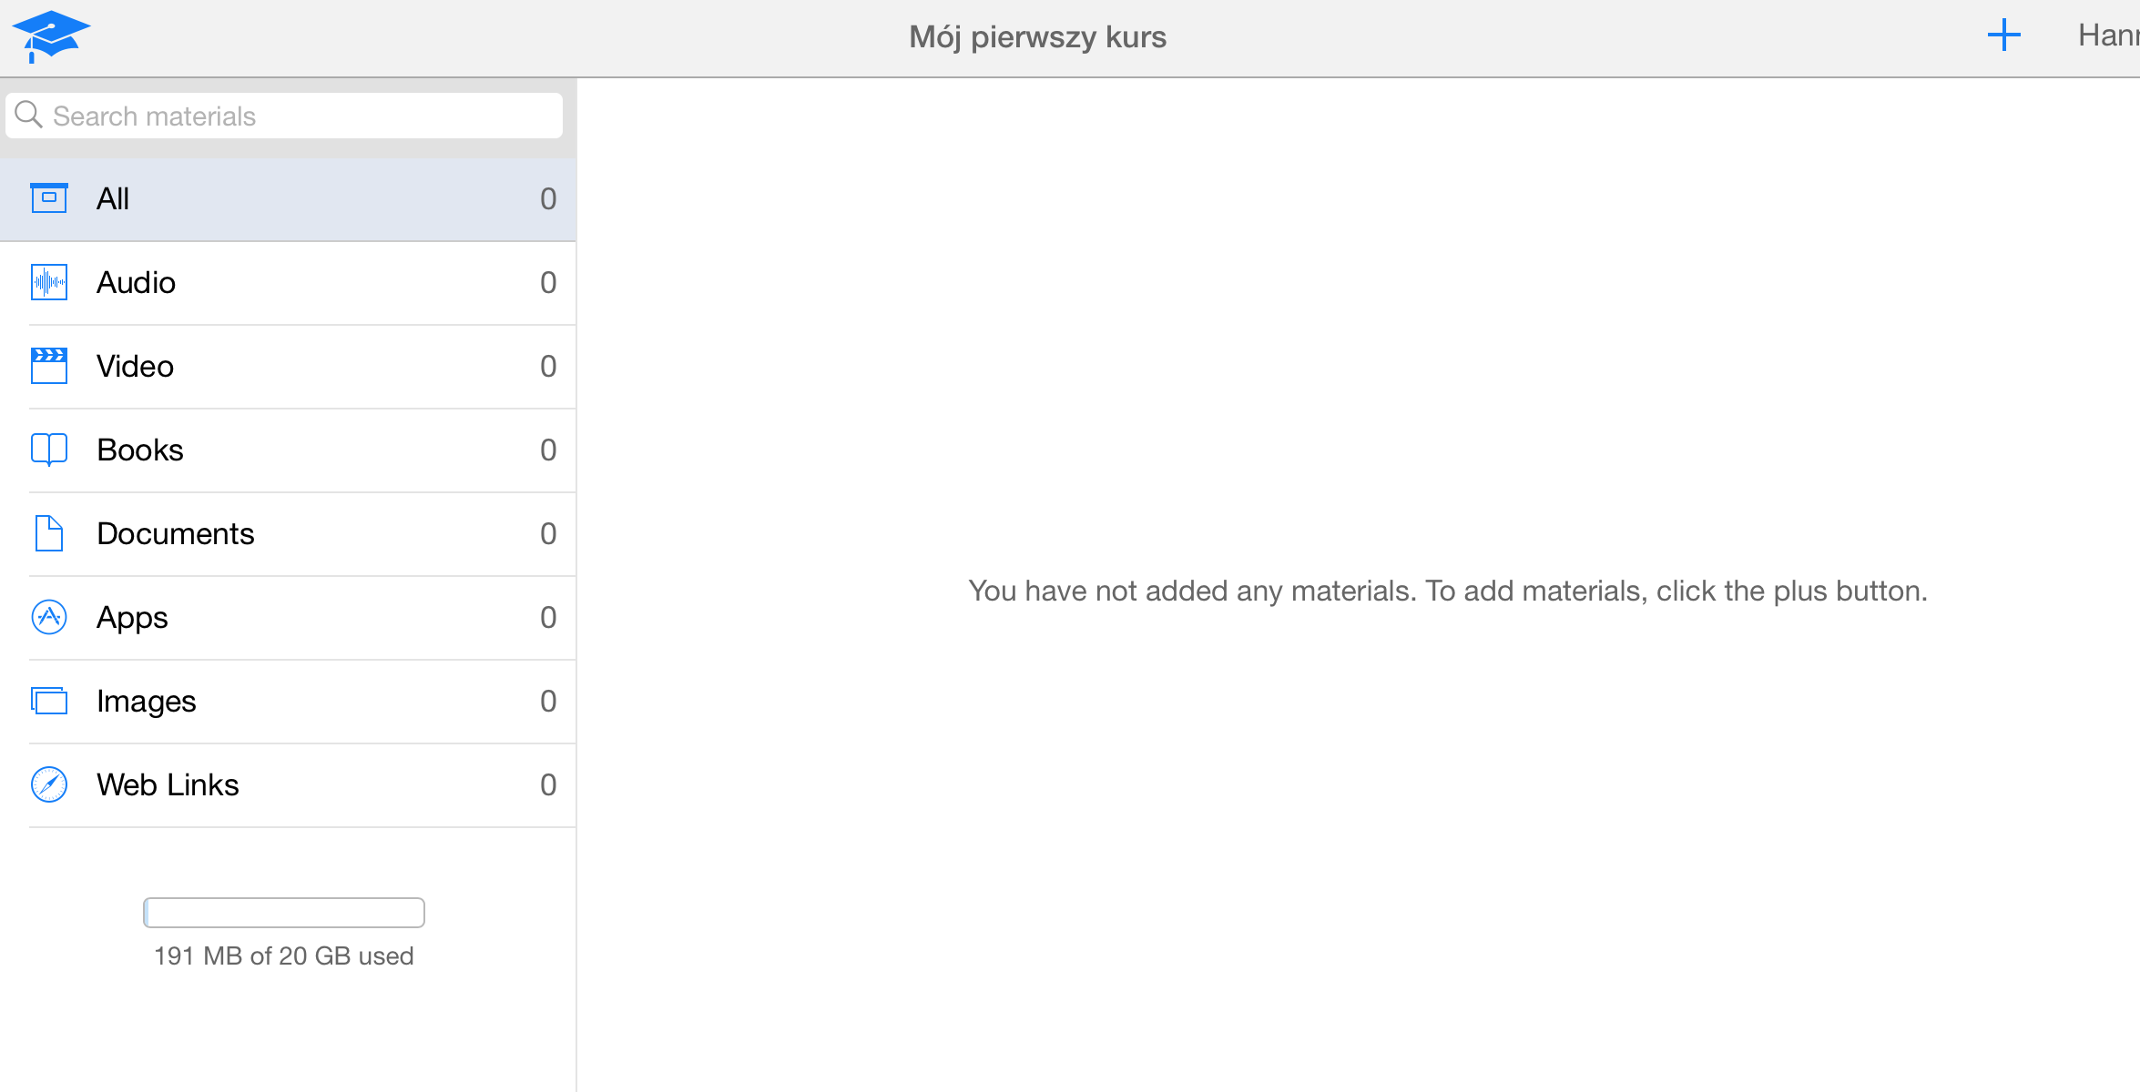Open the partially visible user name menu
The image size is (2140, 1092).
[2107, 36]
